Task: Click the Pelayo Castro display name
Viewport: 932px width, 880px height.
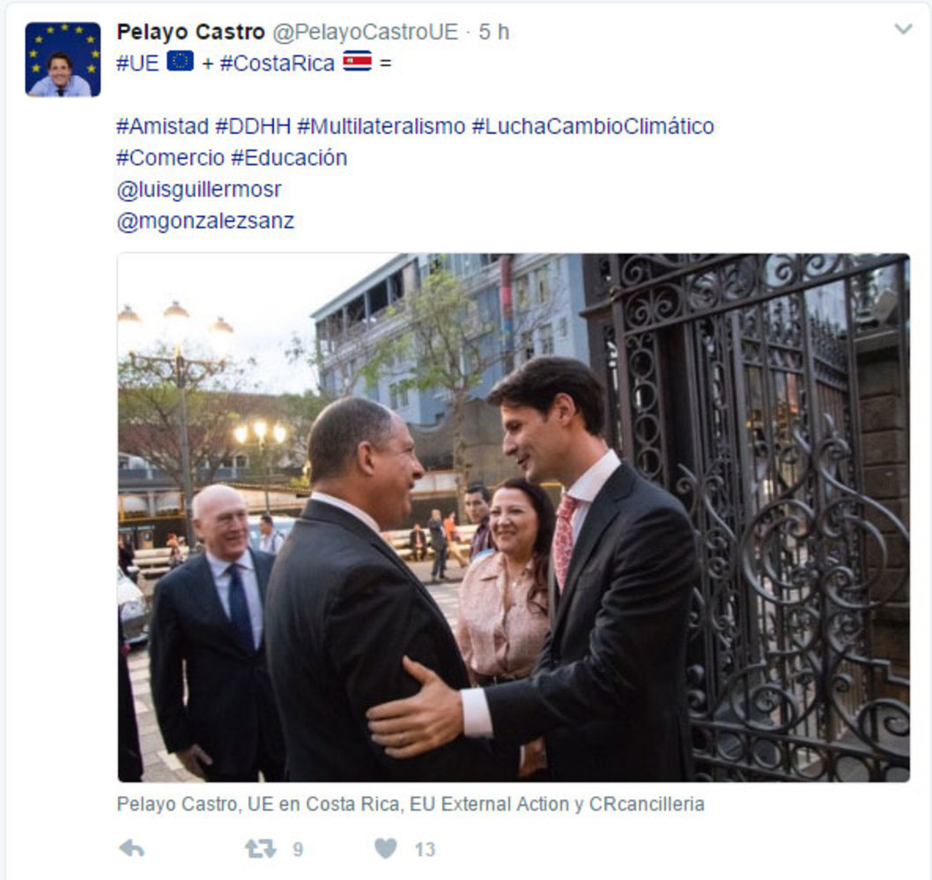Action: click(191, 32)
